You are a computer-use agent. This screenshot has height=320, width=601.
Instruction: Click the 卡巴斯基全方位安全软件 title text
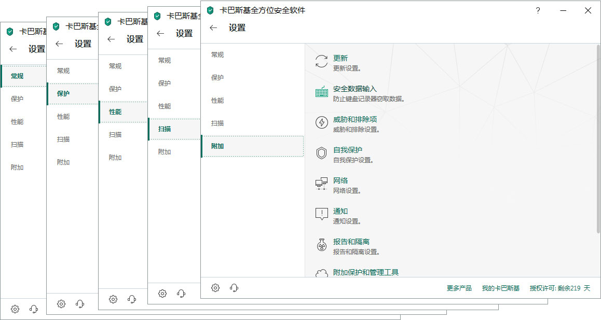[x=262, y=10]
